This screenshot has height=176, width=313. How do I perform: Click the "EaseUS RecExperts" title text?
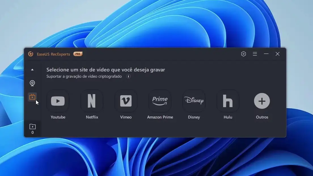[54, 54]
